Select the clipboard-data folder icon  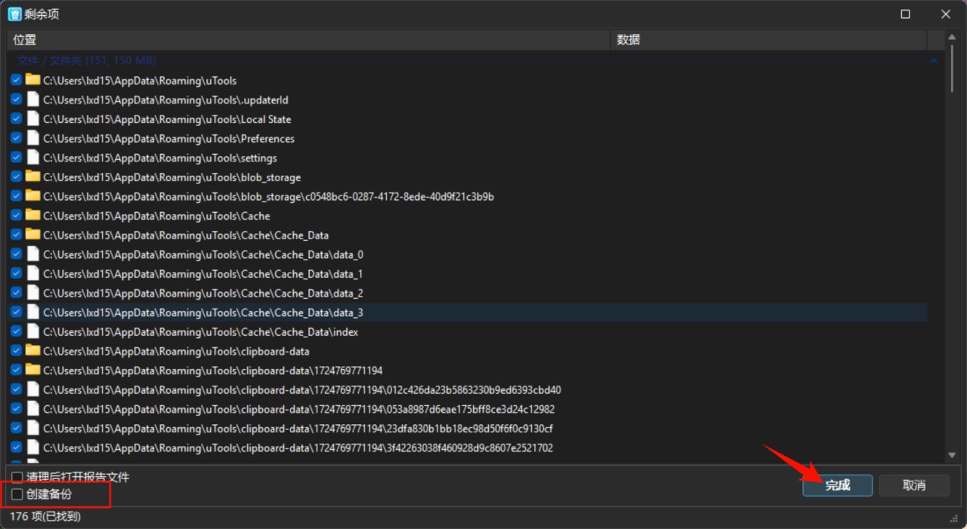click(x=32, y=351)
